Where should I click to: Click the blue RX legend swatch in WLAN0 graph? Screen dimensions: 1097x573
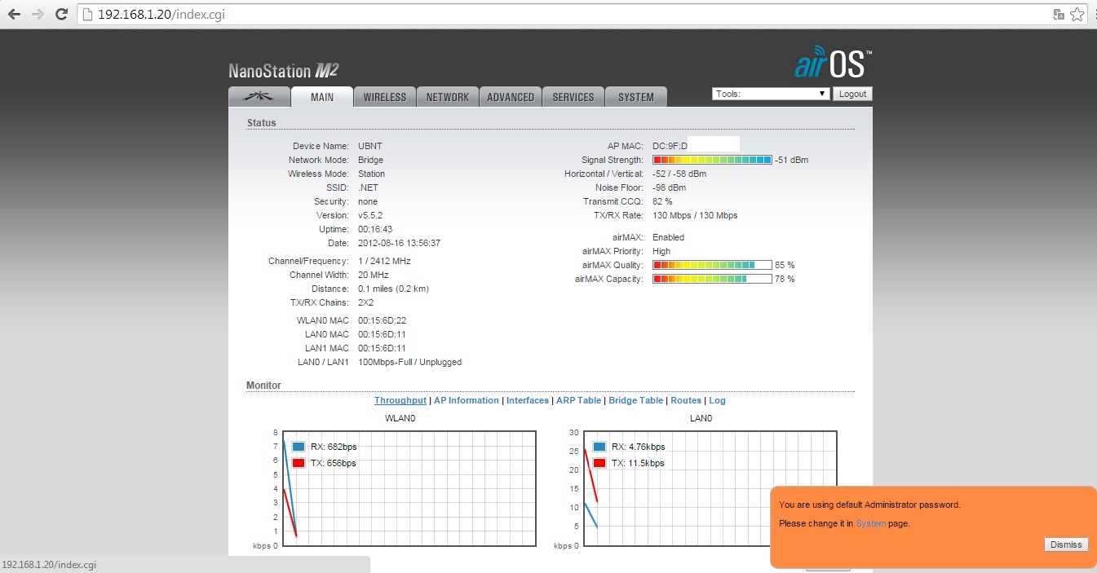pos(299,447)
